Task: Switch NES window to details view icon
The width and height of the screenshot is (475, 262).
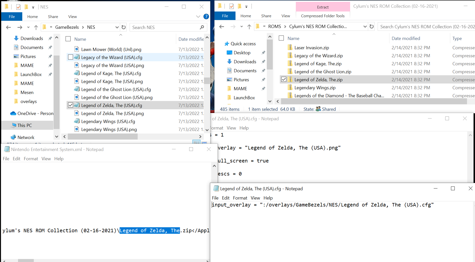Action: click(x=197, y=142)
